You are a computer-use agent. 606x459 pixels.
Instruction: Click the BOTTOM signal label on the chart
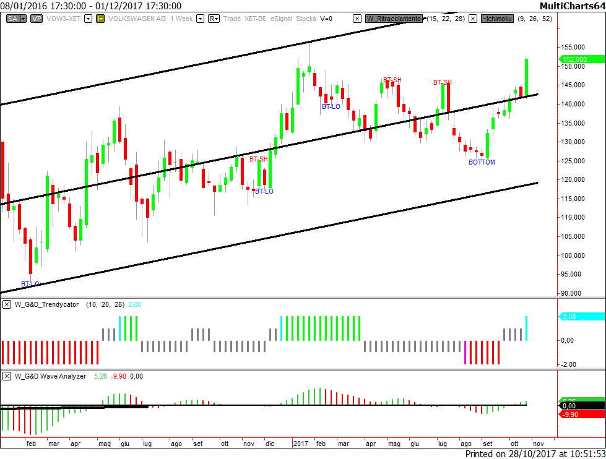click(x=482, y=162)
